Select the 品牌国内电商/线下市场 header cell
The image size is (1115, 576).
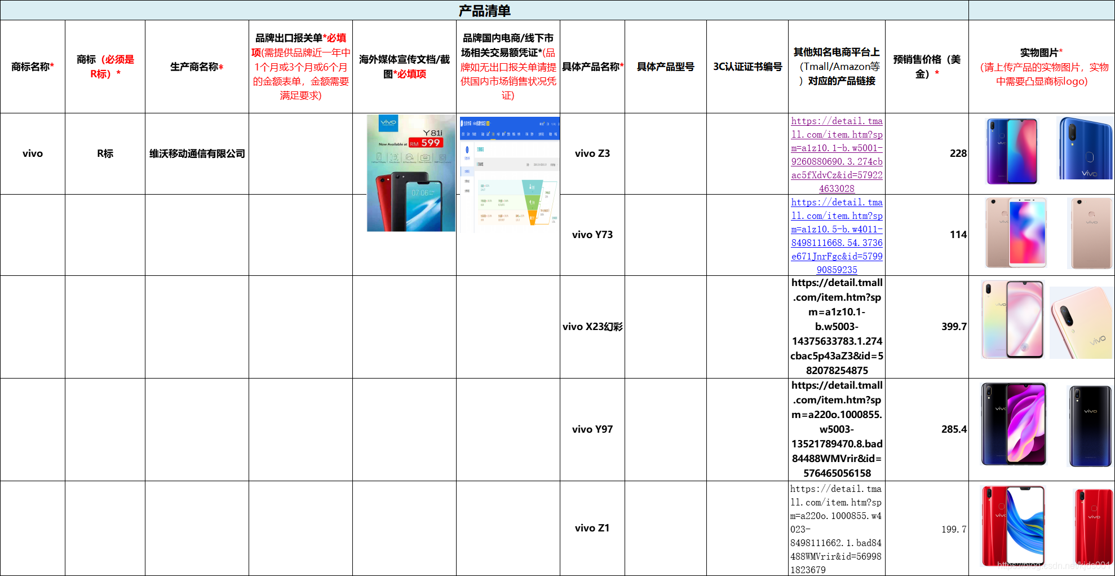pos(508,67)
